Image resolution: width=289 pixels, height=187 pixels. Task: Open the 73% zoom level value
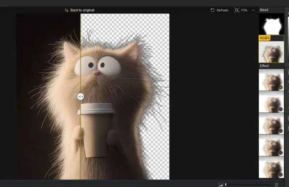tap(244, 10)
